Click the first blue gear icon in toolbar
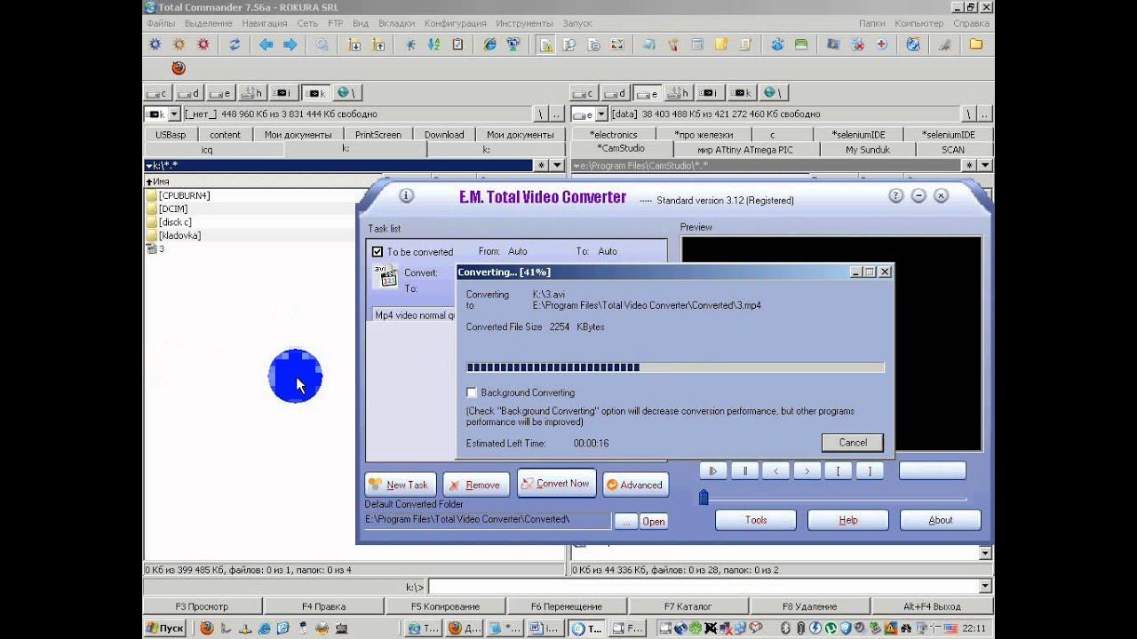This screenshot has width=1137, height=639. coord(155,44)
